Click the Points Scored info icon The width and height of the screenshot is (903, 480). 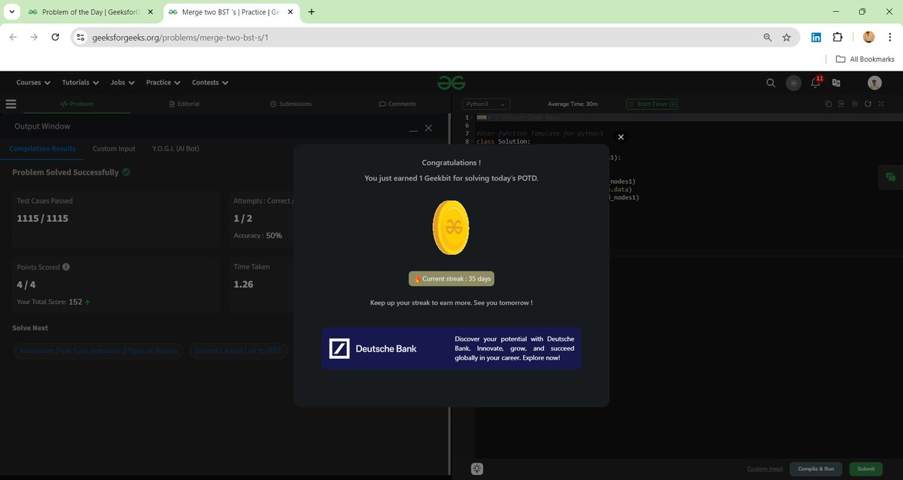[x=66, y=267]
